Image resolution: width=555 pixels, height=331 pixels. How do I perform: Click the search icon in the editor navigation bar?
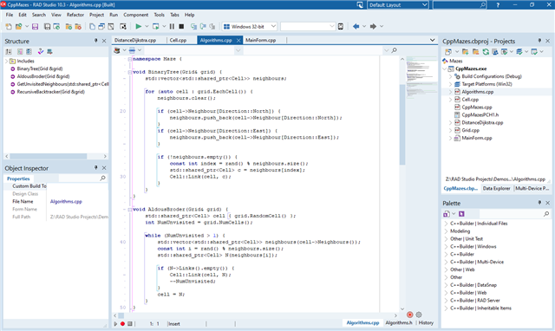[x=394, y=50]
